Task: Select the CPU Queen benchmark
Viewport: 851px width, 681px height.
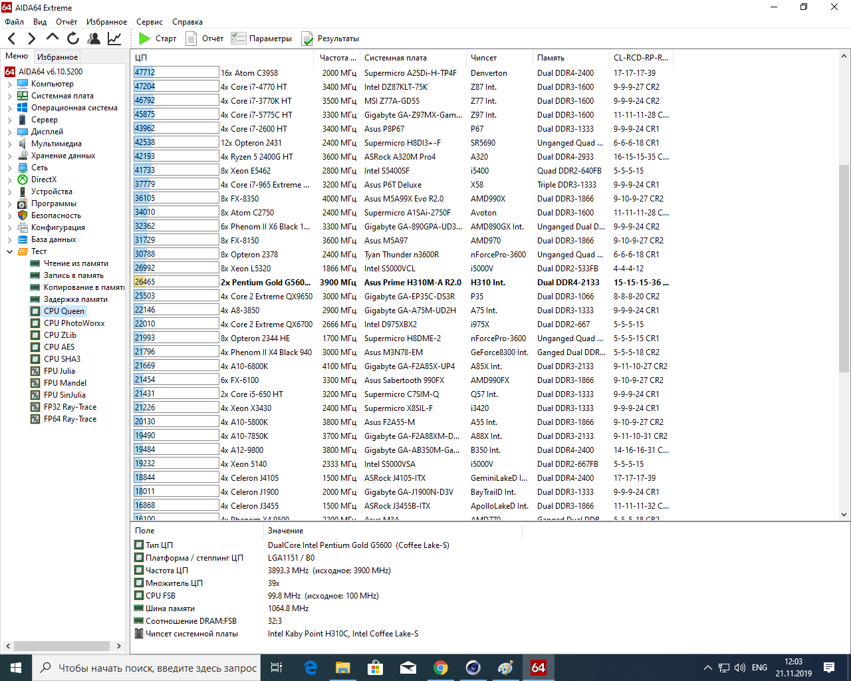Action: point(64,311)
